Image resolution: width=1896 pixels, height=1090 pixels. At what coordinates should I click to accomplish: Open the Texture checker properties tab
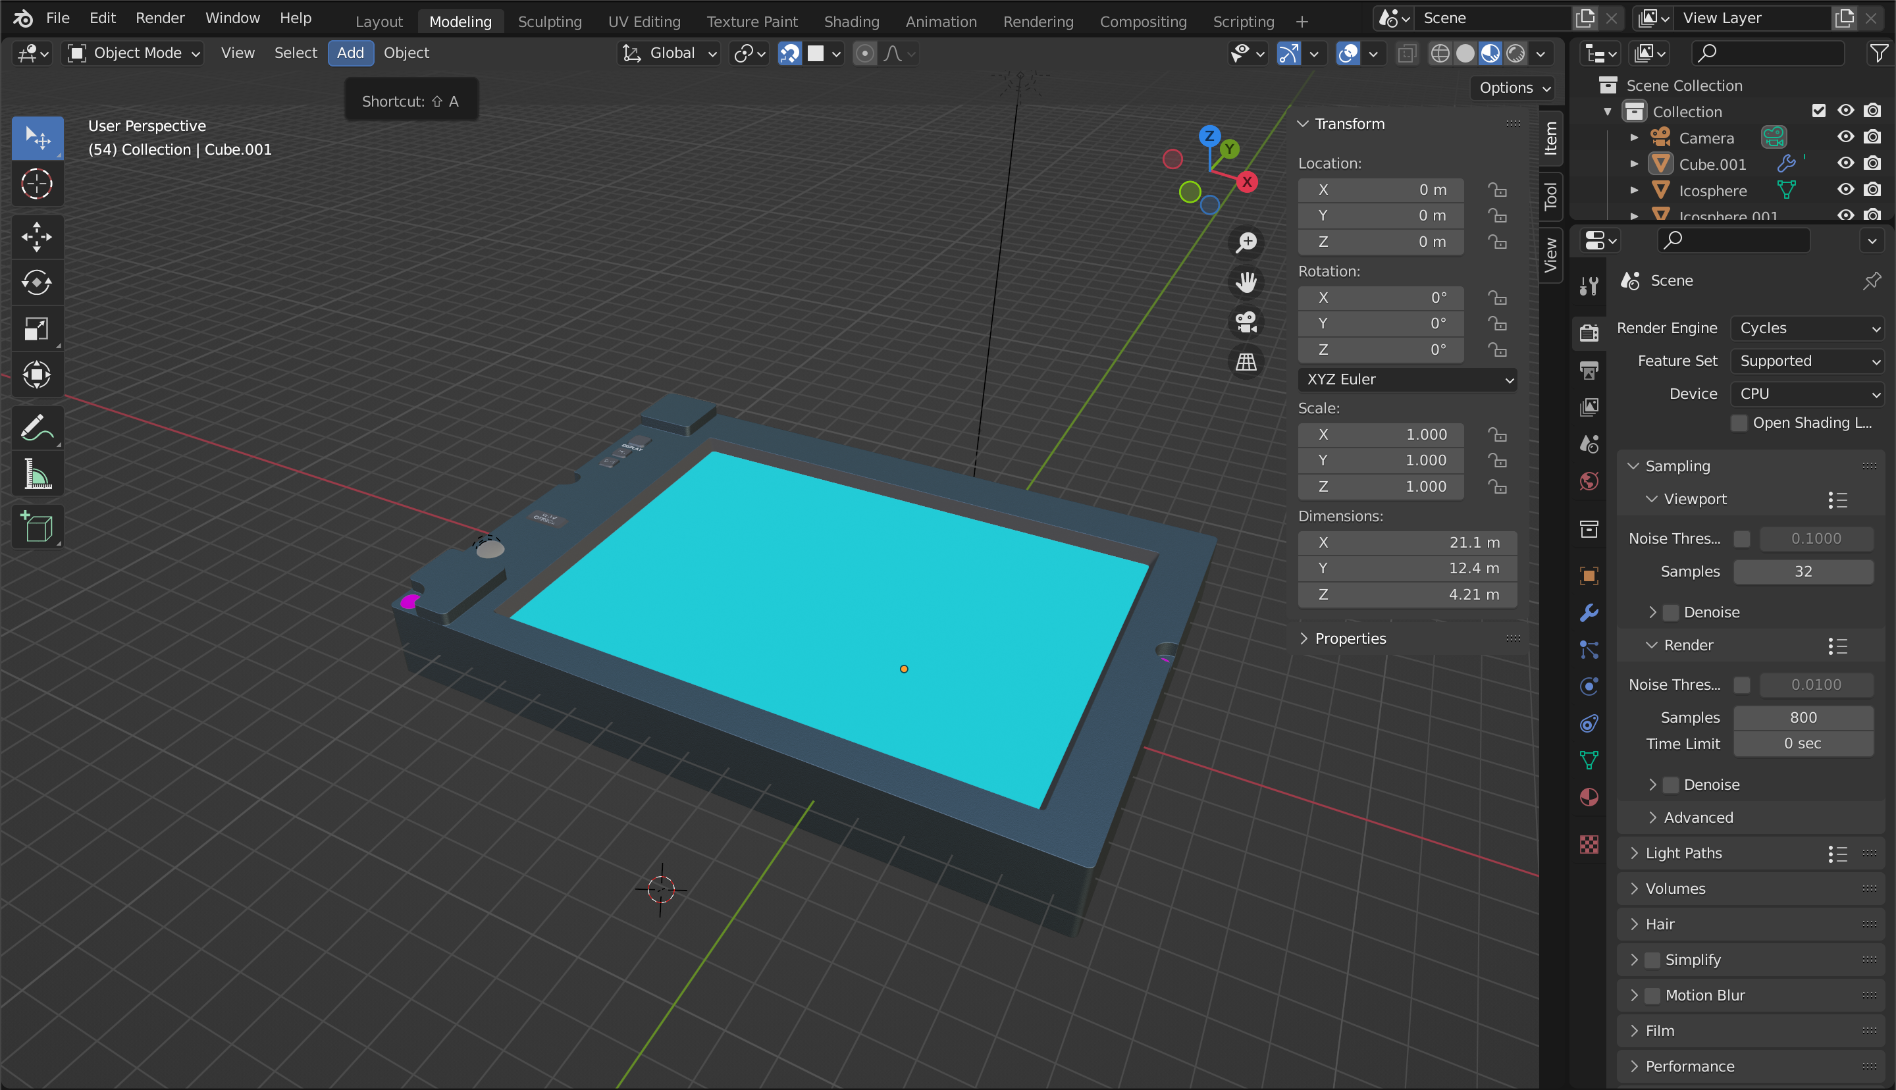point(1589,844)
